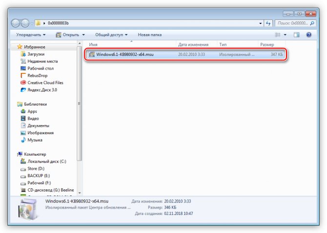Screen dimensions: 327x233
Task: Create a folder with Новая папка
Action: tap(150, 35)
